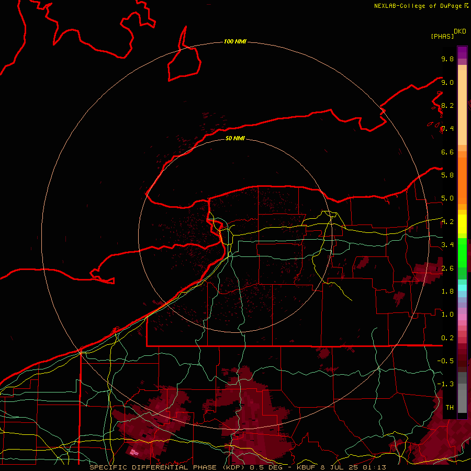Click the 9.8 value on the color scale
This screenshot has width=471, height=471.
[x=447, y=59]
